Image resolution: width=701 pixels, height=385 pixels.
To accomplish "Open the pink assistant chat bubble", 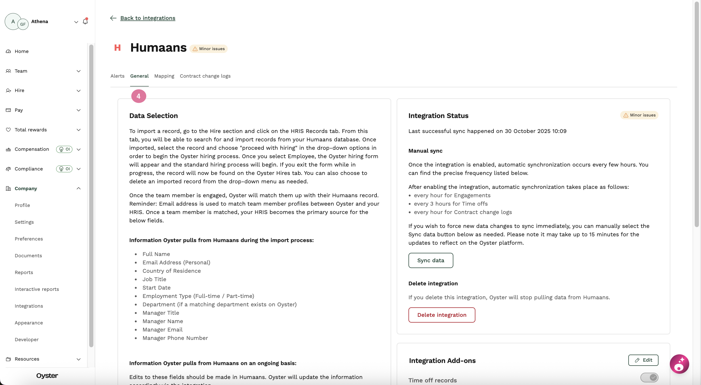I will pyautogui.click(x=679, y=364).
